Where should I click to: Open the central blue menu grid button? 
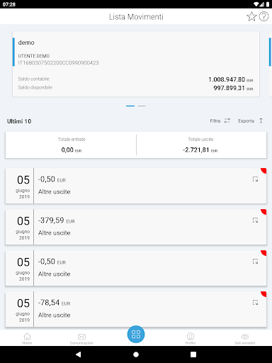136,334
